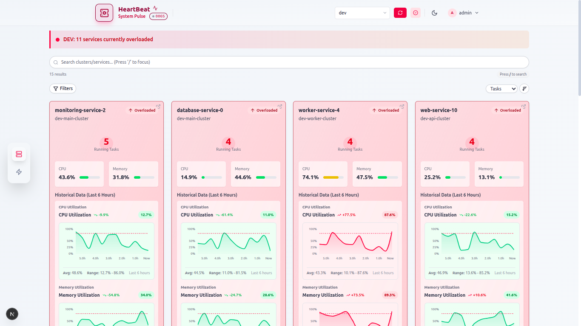Click the Overloaded status badge on database-service-0
581x326 pixels.
[x=265, y=110]
